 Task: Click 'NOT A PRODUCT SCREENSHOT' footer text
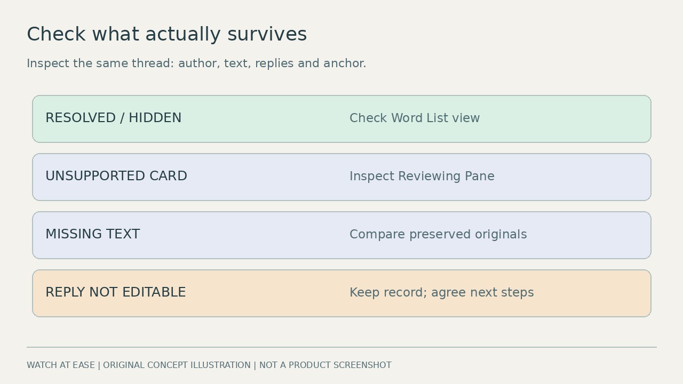click(325, 365)
